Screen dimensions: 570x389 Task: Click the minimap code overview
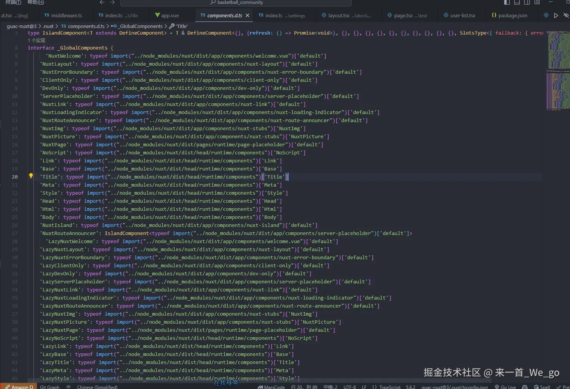click(x=558, y=71)
